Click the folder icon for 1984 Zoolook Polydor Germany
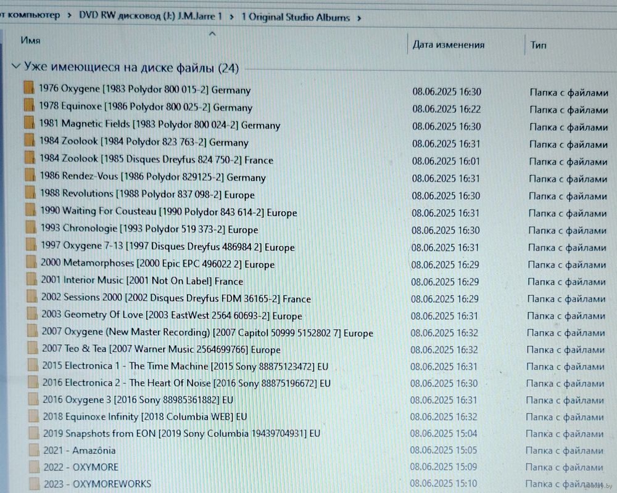Image resolution: width=617 pixels, height=493 pixels. click(x=30, y=140)
